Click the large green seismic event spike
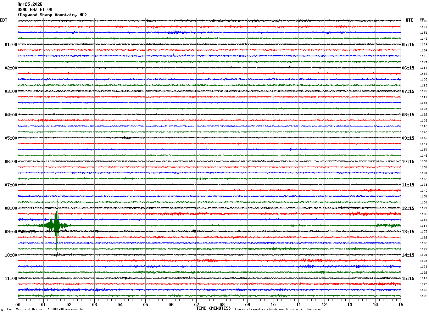The image size is (429, 314). (x=57, y=225)
